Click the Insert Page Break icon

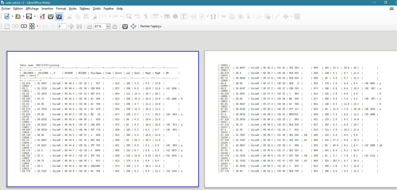194,17
